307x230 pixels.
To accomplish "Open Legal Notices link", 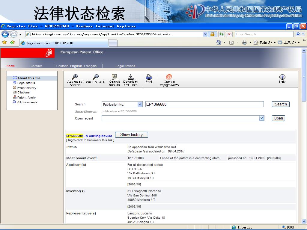I will [125, 66].
